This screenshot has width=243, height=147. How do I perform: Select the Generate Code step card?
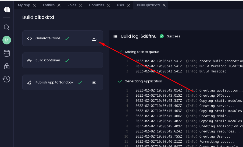pos(63,38)
